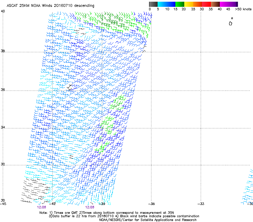The width and height of the screenshot is (253, 222).
Task: Click the latitude label '38'
Action: tap(3, 51)
